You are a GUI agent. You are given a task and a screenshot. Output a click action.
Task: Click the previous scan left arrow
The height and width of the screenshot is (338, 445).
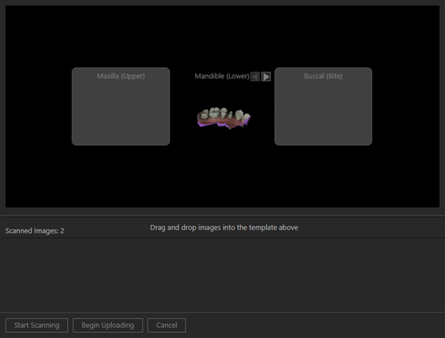click(x=255, y=76)
